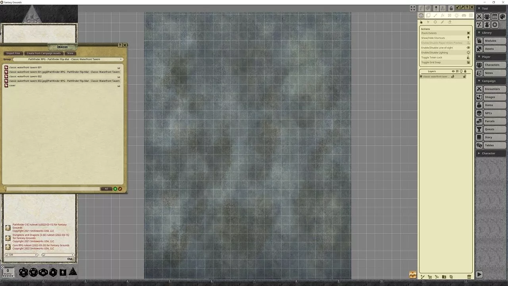Viewport: 508px width, 286px height.
Task: Select the hand pointer tool
Action: pos(421,22)
